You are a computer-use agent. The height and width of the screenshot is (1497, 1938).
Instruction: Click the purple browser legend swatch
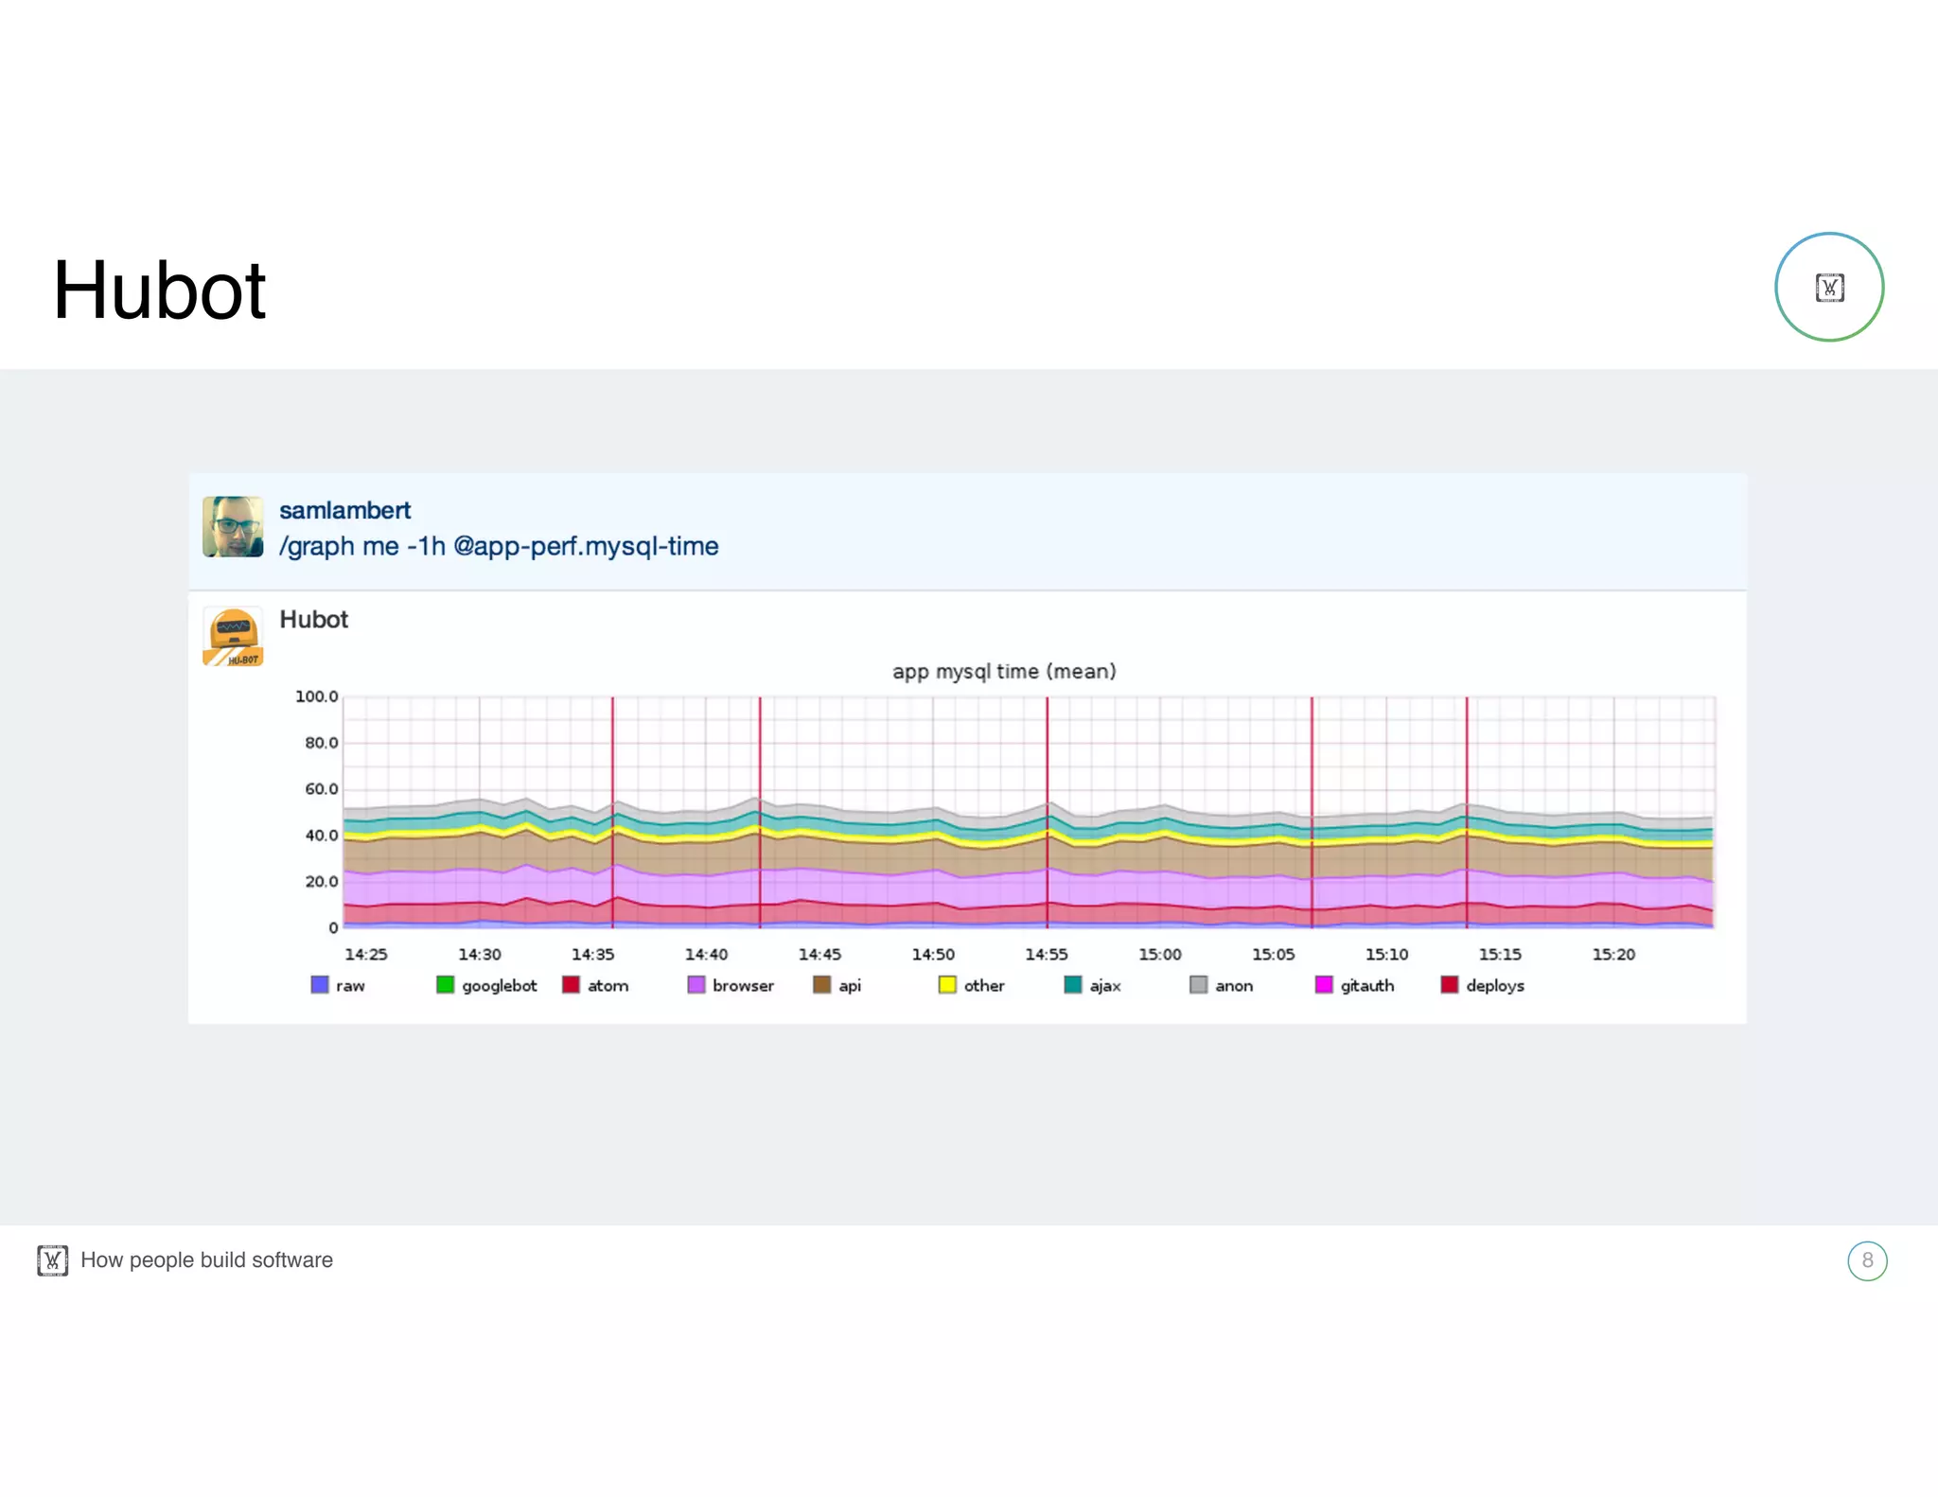696,985
